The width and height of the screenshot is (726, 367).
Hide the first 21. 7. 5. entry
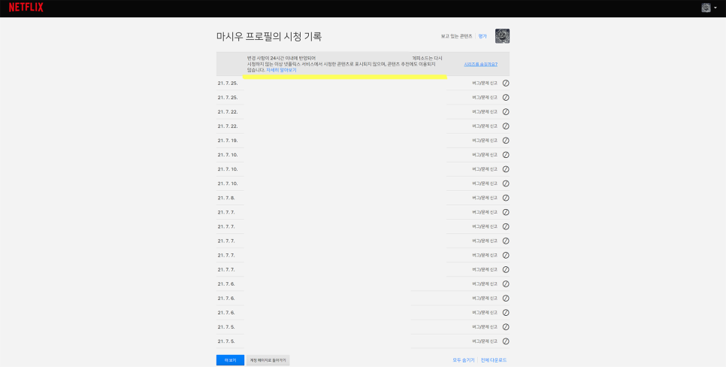point(506,327)
